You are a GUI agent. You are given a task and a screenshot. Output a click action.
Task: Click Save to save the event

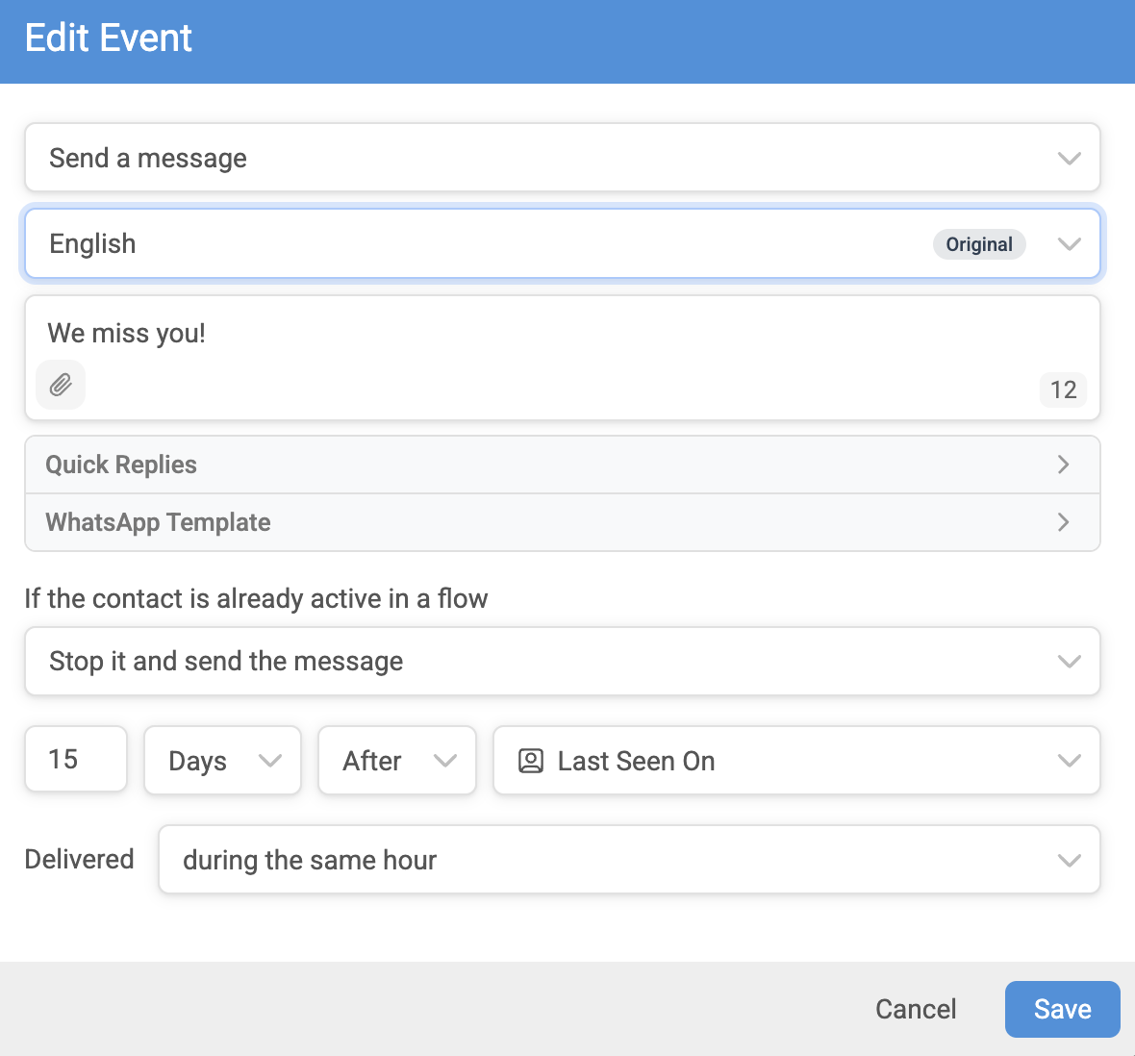pyautogui.click(x=1062, y=1010)
